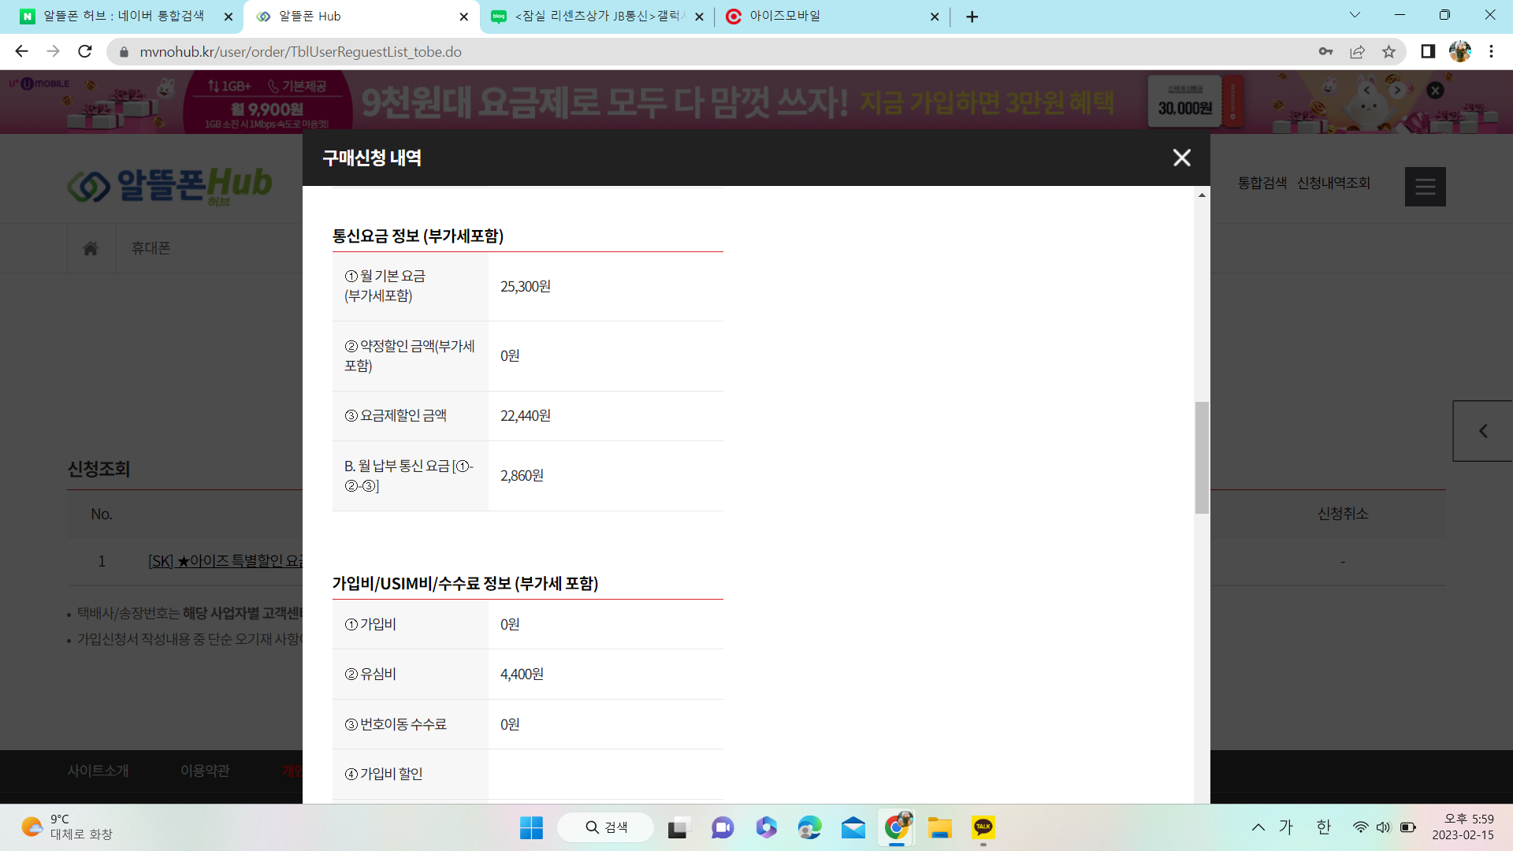Open the [SK] ★아이즈 특별할인 request link
Viewport: 1513px width, 851px height.
coord(225,561)
